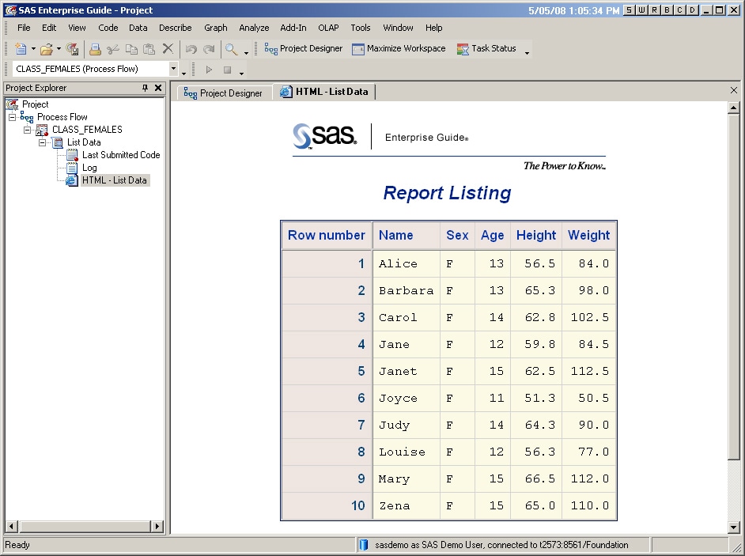
Task: Collapse the Process Flow tree node
Action: tap(13, 117)
